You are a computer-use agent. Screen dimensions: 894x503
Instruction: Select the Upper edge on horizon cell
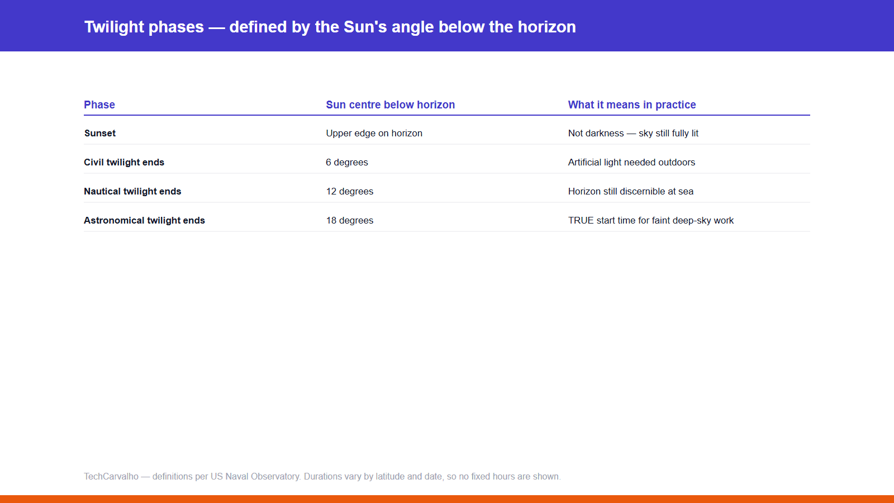[374, 133]
